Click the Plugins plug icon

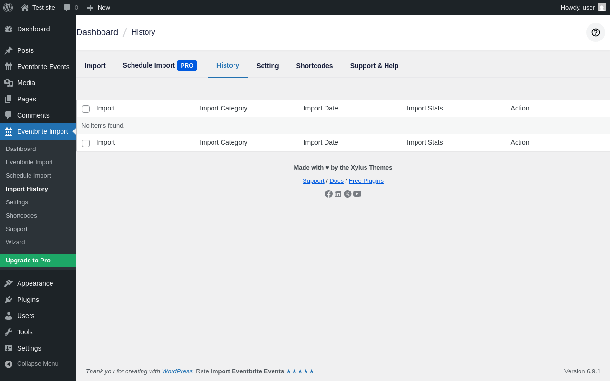pos(9,300)
